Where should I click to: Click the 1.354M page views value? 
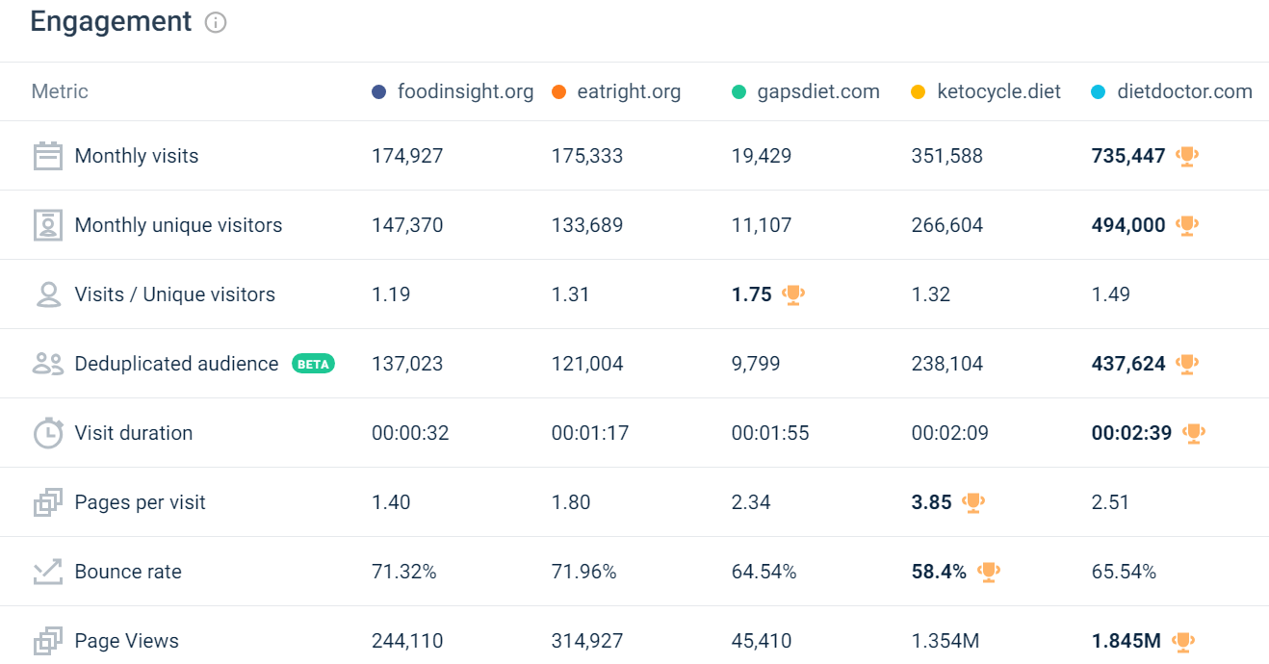[x=946, y=641]
